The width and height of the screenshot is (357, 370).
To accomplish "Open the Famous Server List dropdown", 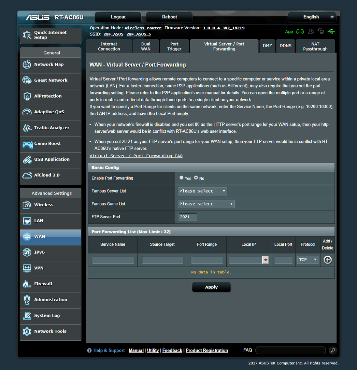I will [202, 191].
